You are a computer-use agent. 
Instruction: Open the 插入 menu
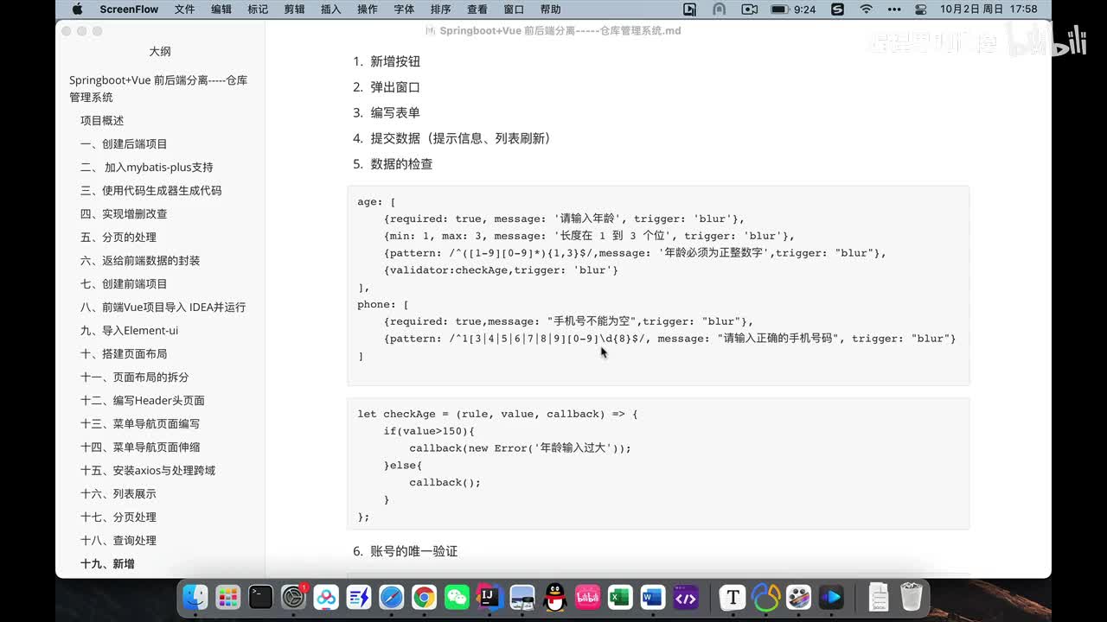coord(330,10)
